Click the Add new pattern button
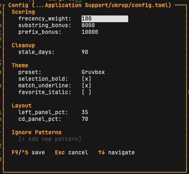The image size is (189, 174). tap(50, 139)
